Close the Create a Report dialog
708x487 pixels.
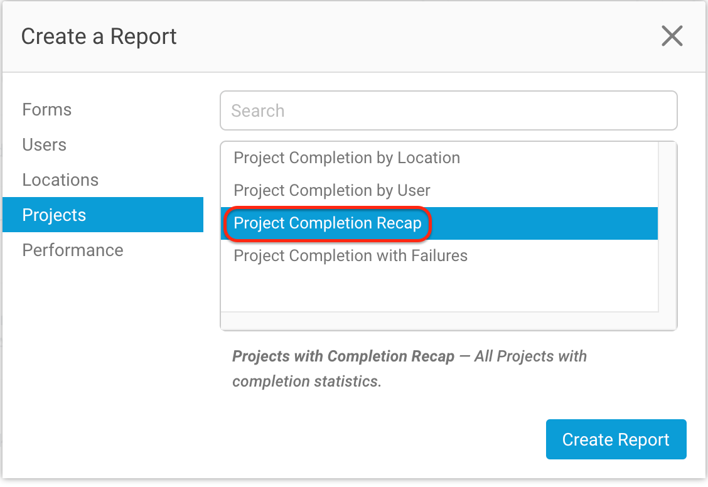coord(672,36)
